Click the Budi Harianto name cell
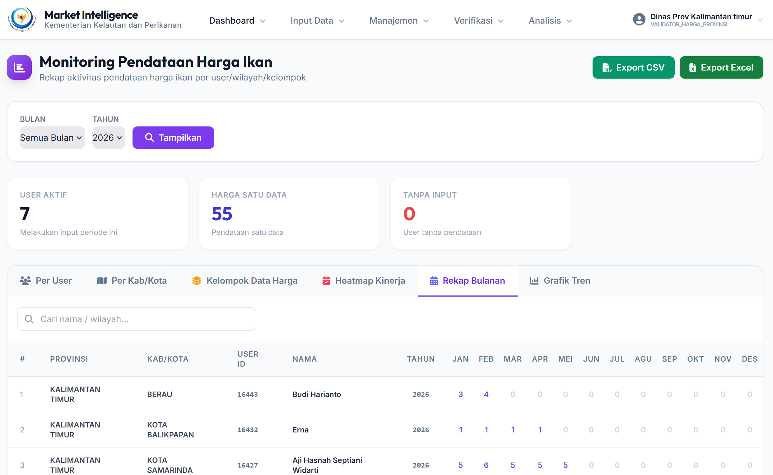Viewport: 773px width, 475px height. click(316, 394)
